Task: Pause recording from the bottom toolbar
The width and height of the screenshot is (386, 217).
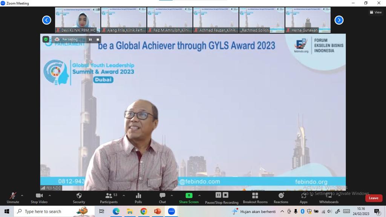Action: [218, 195]
